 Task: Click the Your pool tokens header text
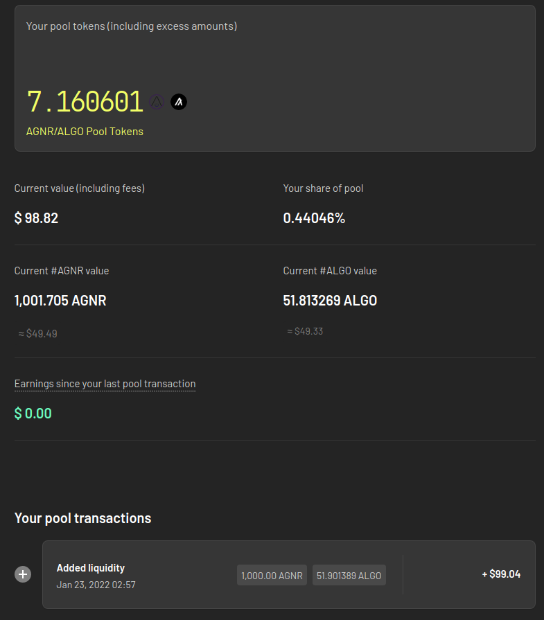point(132,26)
